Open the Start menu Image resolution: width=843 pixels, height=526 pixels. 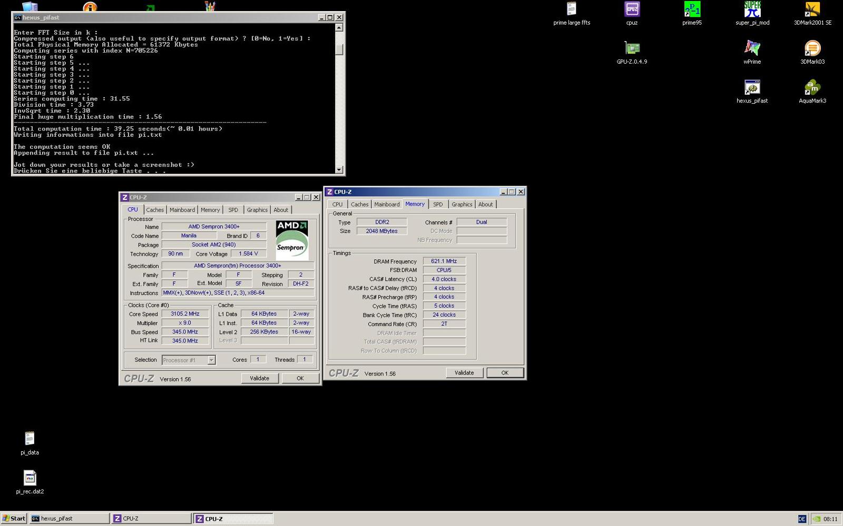tap(14, 518)
